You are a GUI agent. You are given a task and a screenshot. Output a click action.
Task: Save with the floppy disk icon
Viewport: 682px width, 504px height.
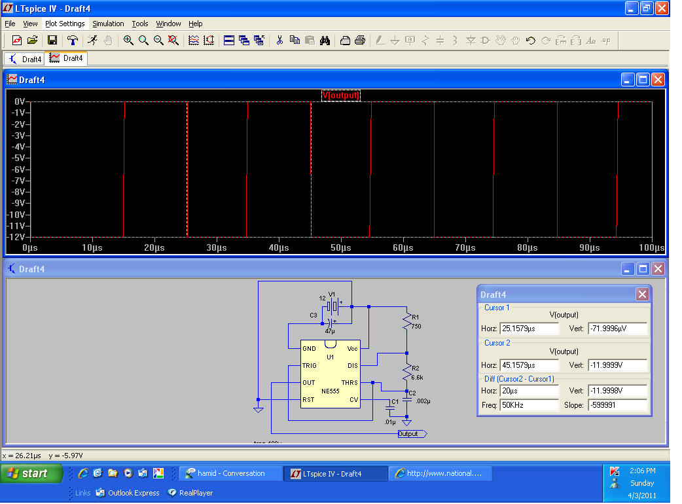pos(52,41)
